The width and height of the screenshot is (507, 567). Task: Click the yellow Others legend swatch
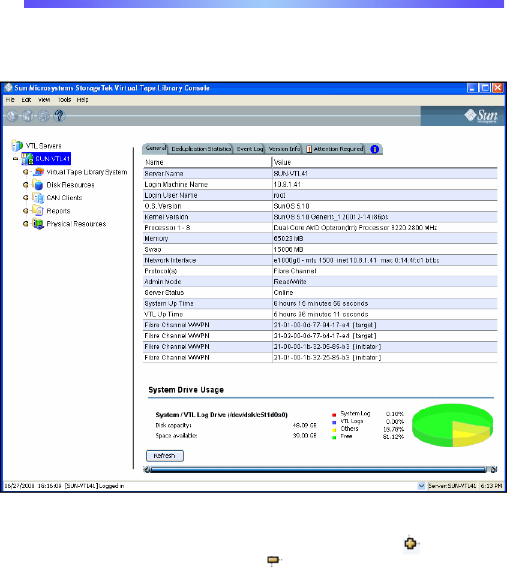[x=334, y=430]
